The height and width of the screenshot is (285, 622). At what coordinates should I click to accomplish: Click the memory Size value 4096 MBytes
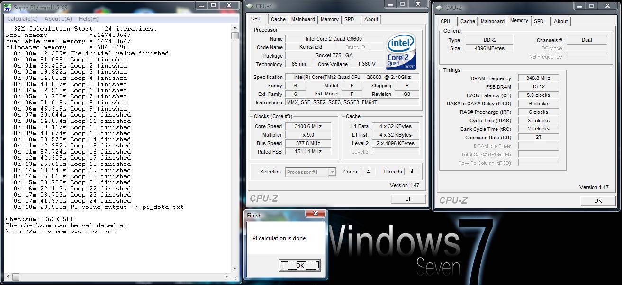tap(489, 49)
